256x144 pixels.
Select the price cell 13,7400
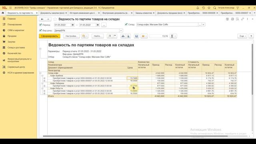click(132, 78)
